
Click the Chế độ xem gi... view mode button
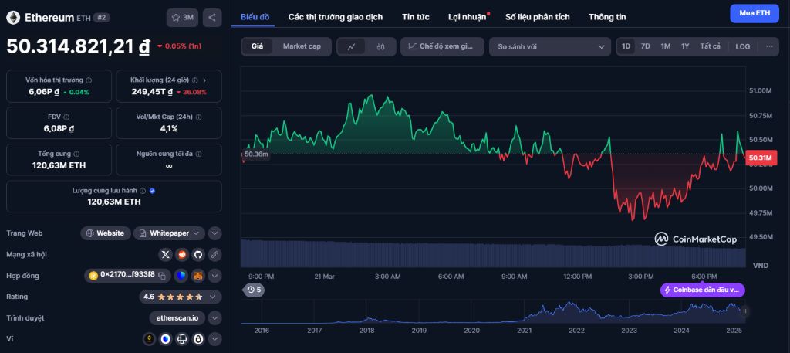pyautogui.click(x=442, y=46)
